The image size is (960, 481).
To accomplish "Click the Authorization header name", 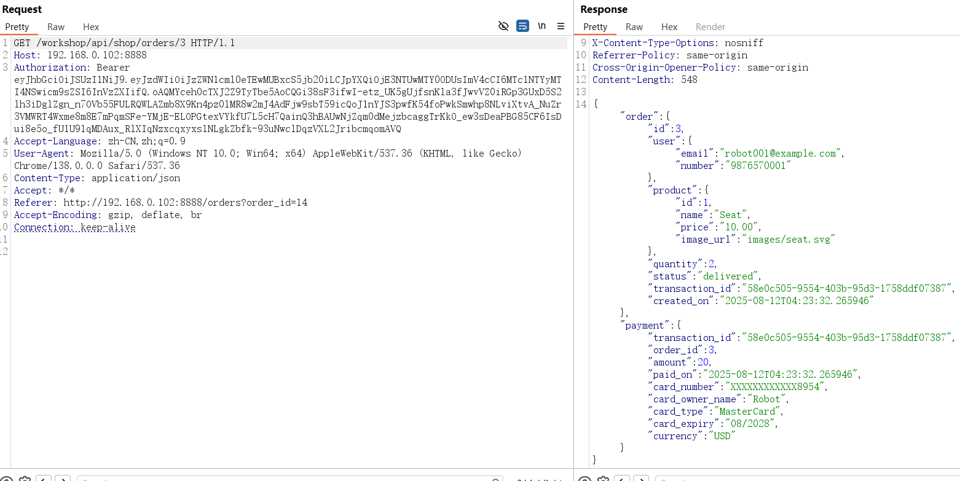I will coord(49,68).
